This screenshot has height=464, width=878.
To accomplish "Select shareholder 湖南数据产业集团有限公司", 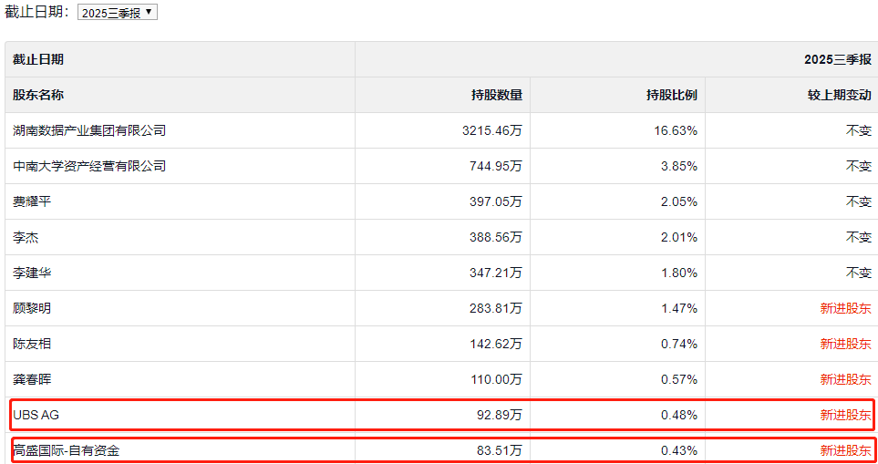I will [89, 130].
